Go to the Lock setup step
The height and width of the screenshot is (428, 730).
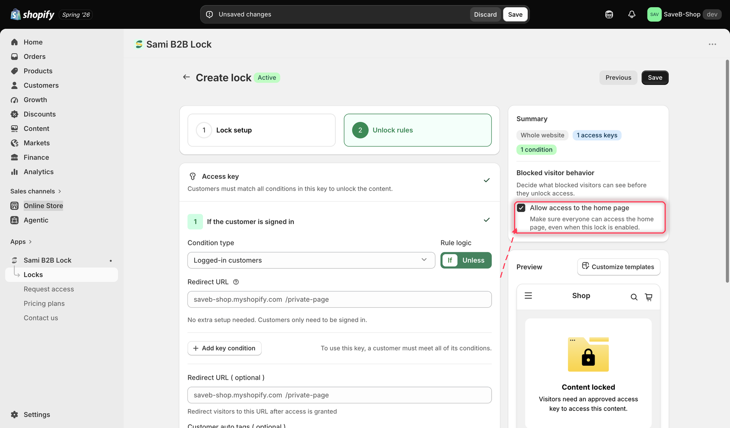tap(261, 130)
